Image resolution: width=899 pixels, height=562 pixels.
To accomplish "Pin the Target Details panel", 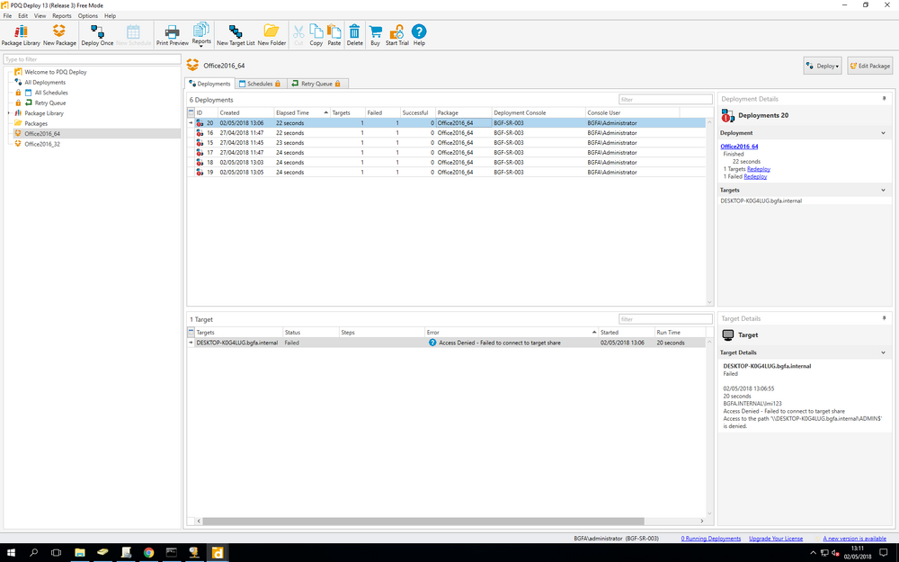I will [x=884, y=318].
